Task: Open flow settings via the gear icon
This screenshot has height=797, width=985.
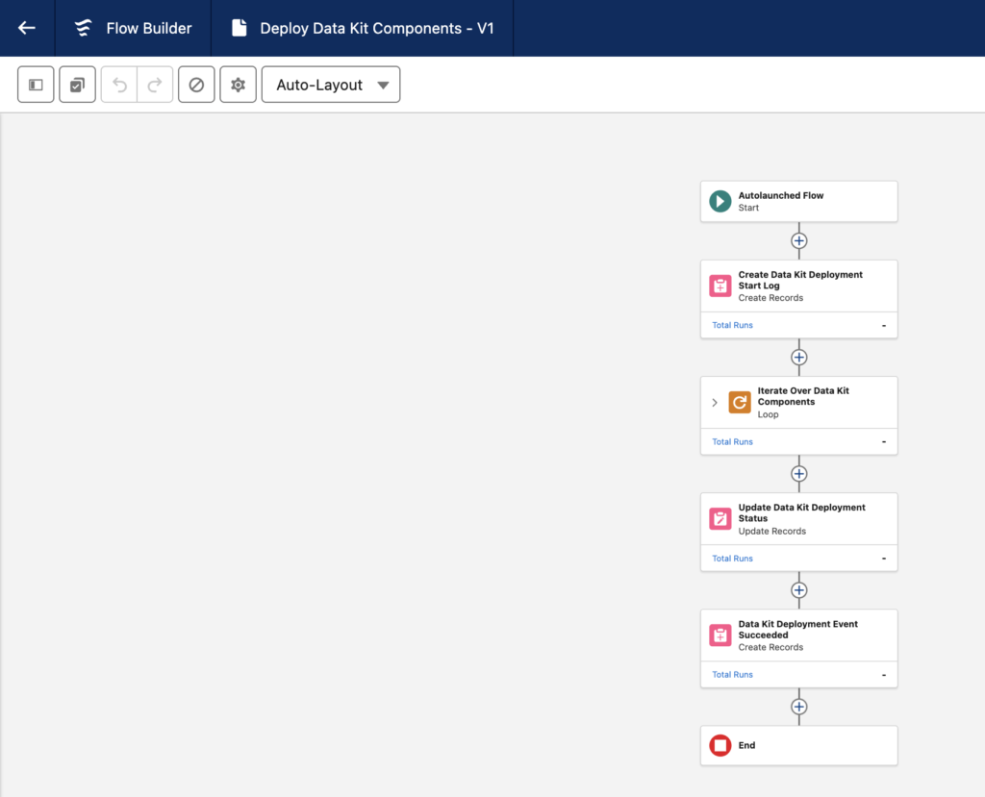Action: tap(238, 84)
